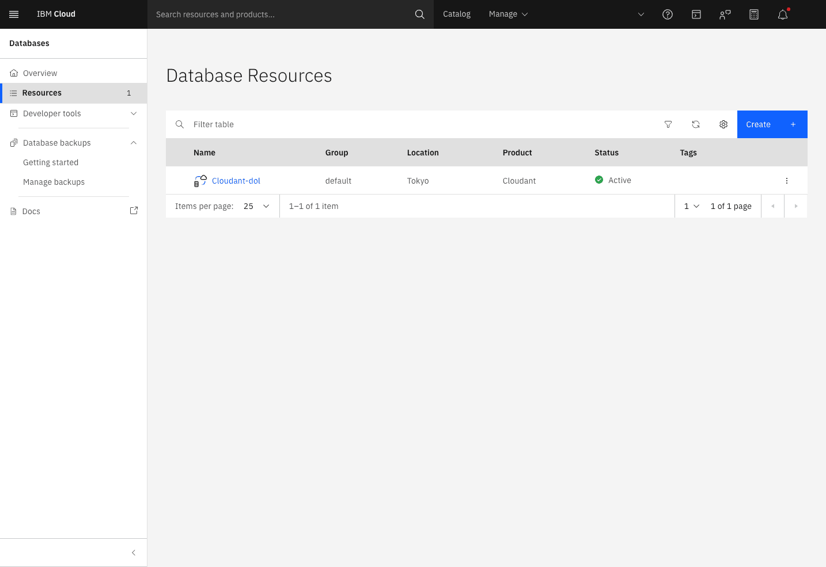This screenshot has height=567, width=826.
Task: Sort by the Name column header
Action: click(204, 153)
